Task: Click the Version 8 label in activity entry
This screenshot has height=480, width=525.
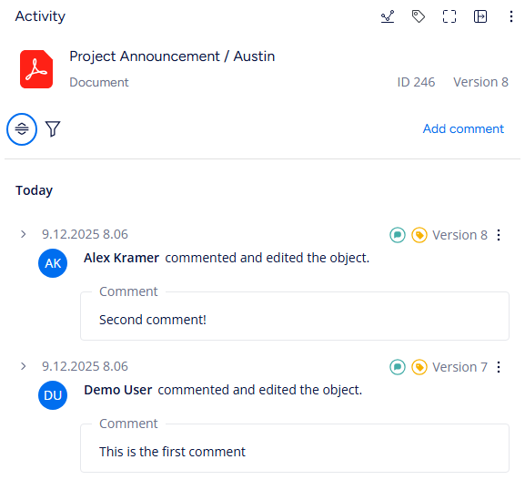Action: click(459, 235)
